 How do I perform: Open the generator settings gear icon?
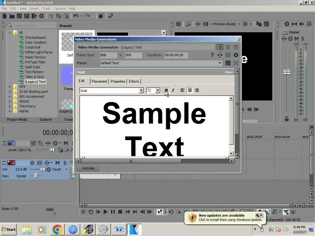(x=236, y=55)
